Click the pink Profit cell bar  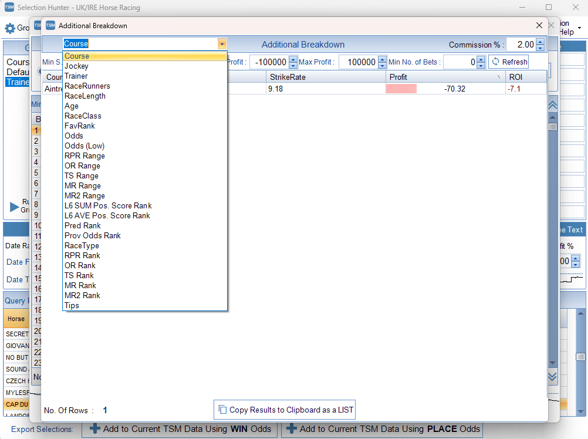point(401,89)
